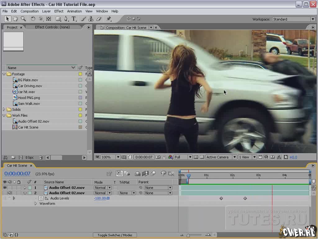Select the Zoom magnifier tool
This screenshot has height=239, width=318.
pyautogui.click(x=23, y=19)
